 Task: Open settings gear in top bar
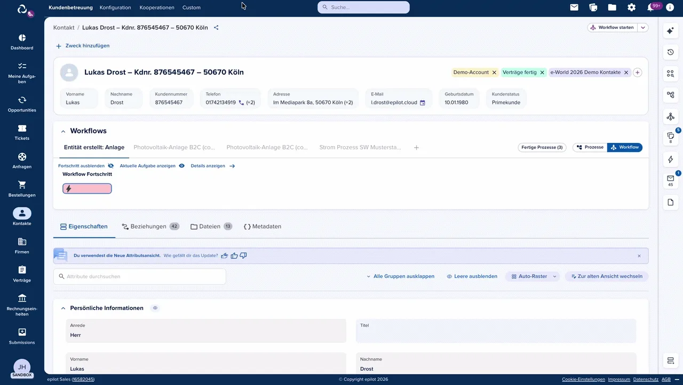coord(631,7)
